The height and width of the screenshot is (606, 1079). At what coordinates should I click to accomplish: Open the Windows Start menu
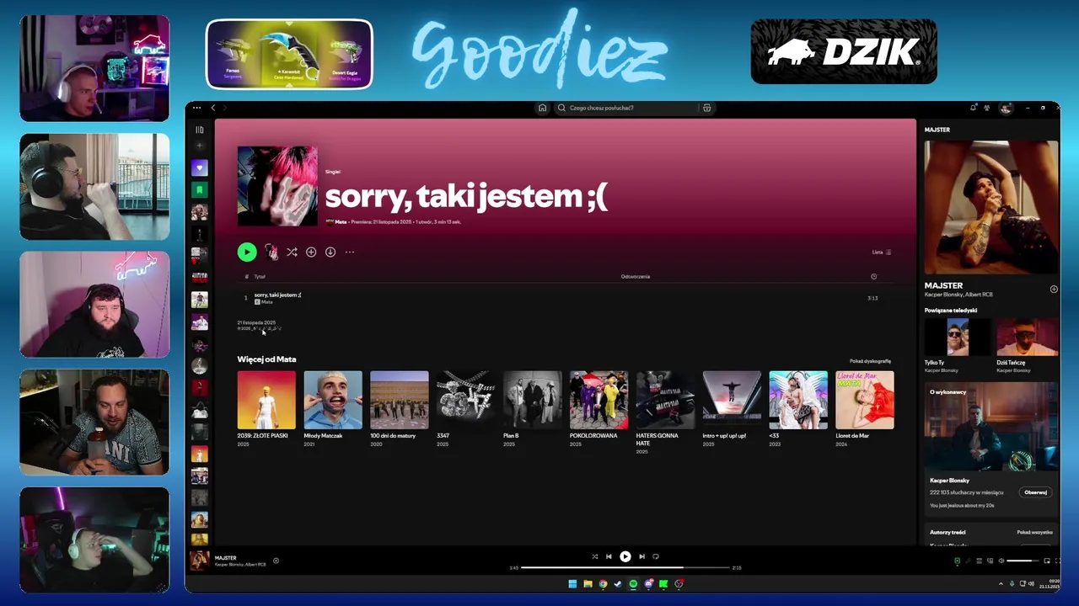572,583
